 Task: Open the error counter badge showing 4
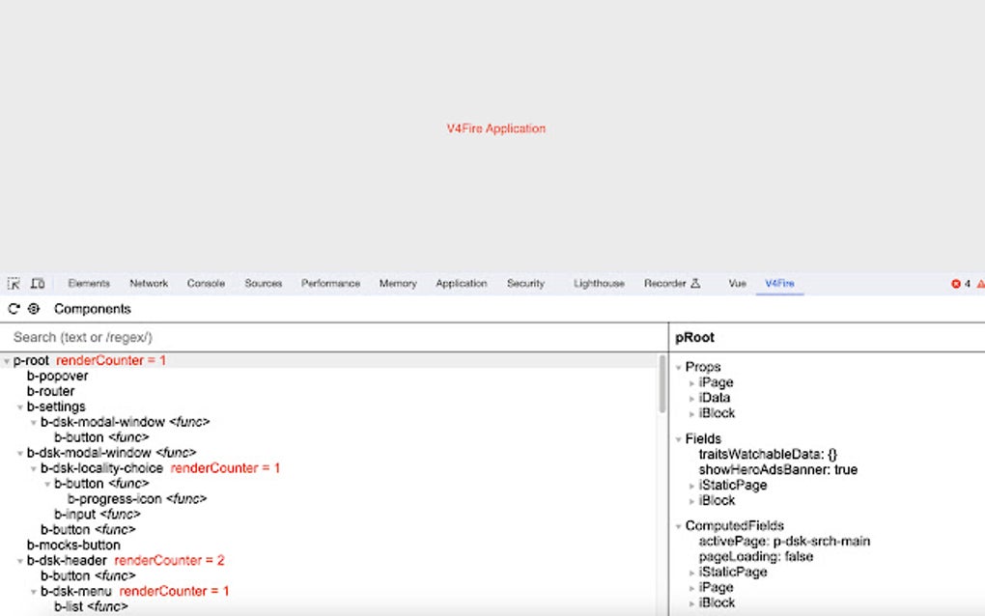961,283
